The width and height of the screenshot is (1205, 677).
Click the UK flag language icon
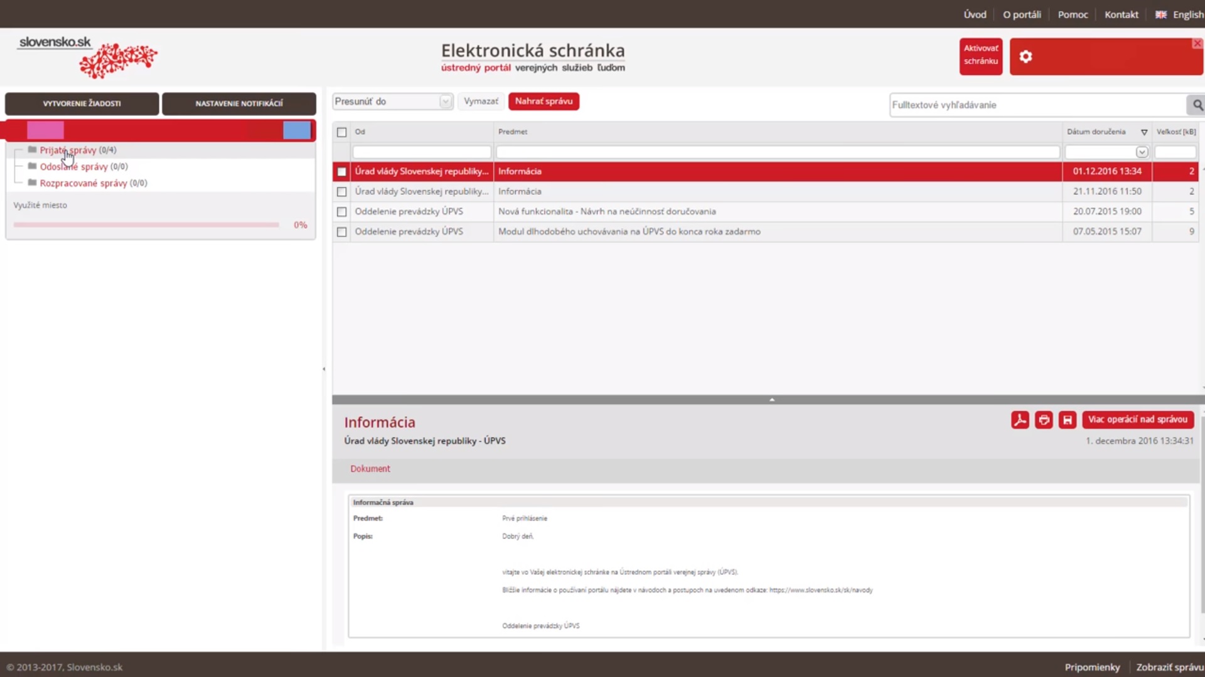[1161, 14]
